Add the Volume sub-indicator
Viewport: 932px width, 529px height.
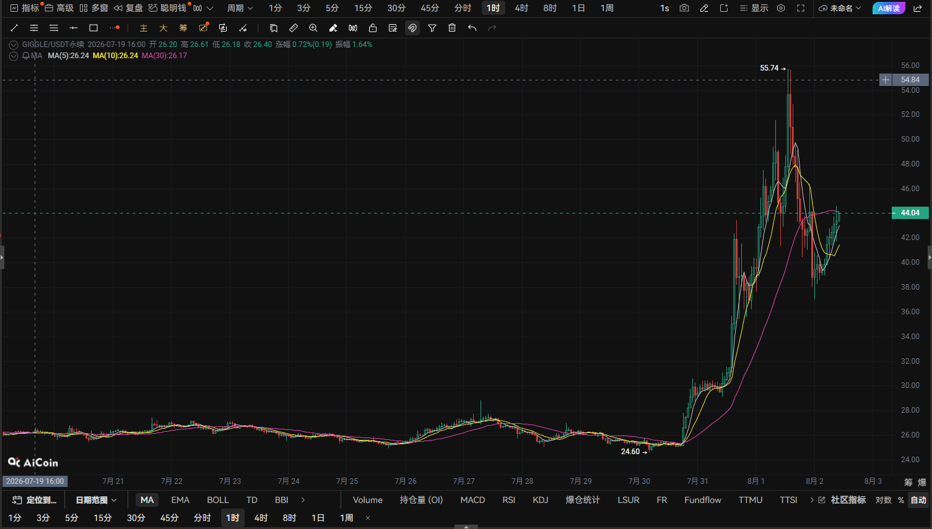coord(368,500)
